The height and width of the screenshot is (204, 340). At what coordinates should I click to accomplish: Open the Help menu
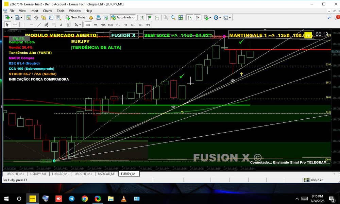coord(89,11)
